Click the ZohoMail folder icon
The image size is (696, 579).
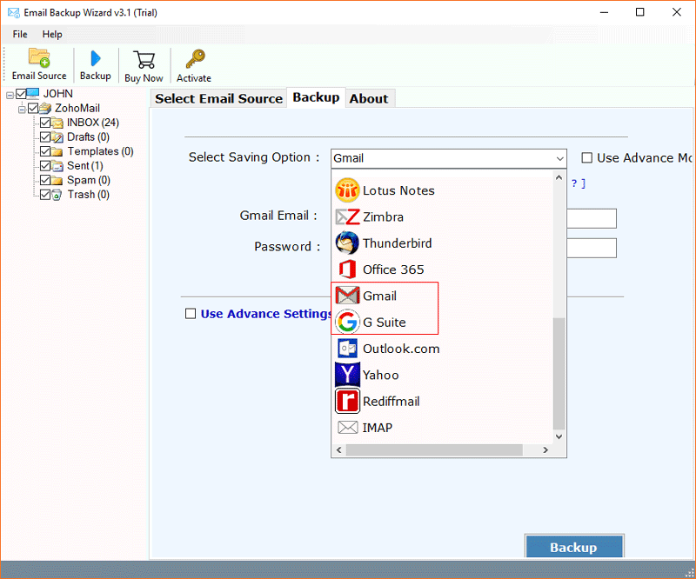click(45, 108)
